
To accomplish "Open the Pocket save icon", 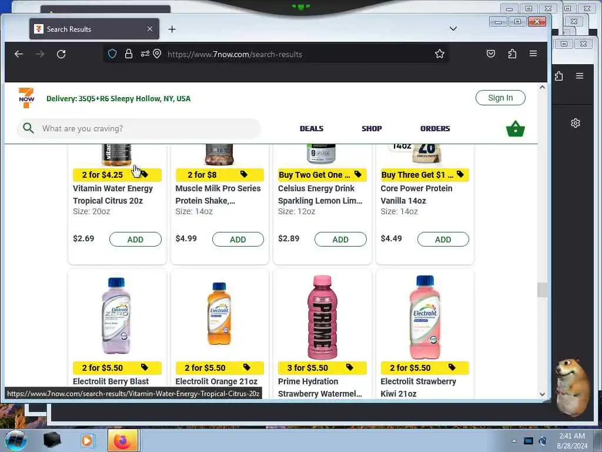I will tap(491, 54).
